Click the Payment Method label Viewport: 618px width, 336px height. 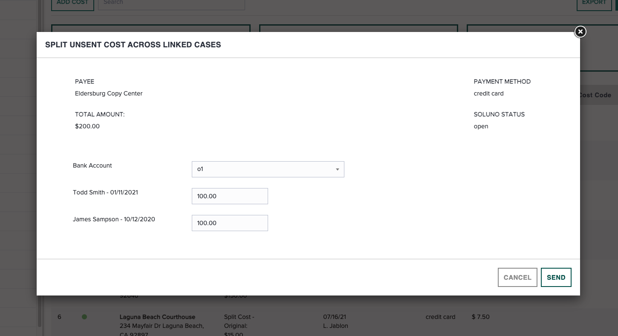tap(502, 81)
